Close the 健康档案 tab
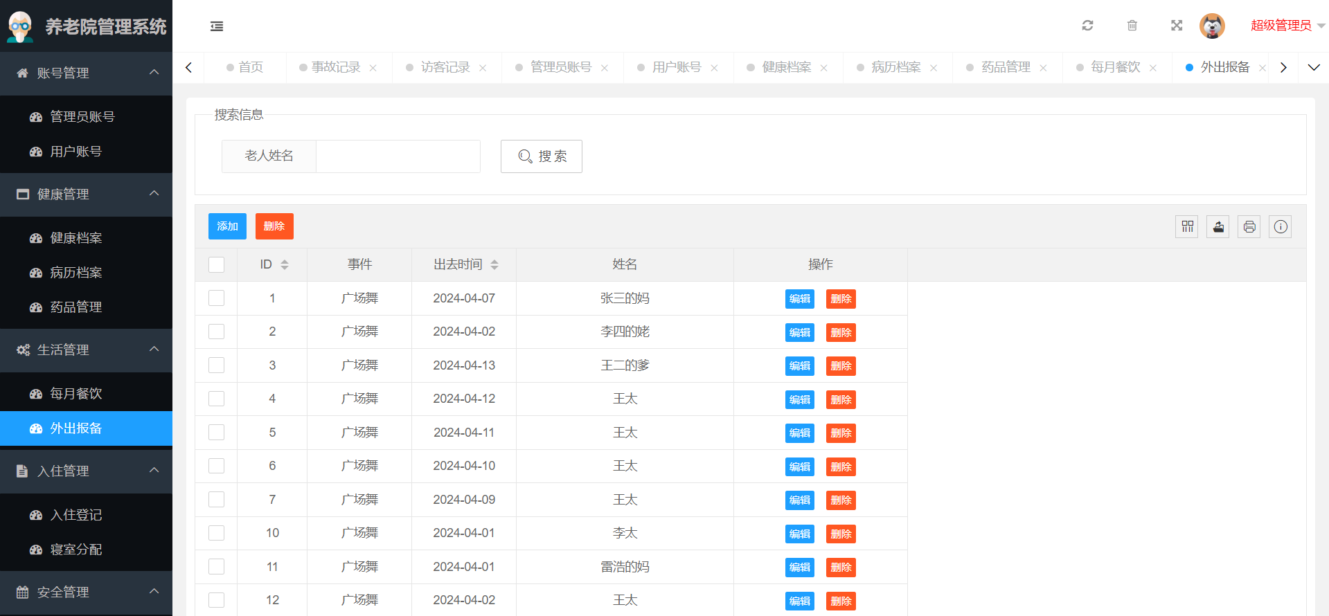This screenshot has width=1329, height=616. pyautogui.click(x=824, y=68)
